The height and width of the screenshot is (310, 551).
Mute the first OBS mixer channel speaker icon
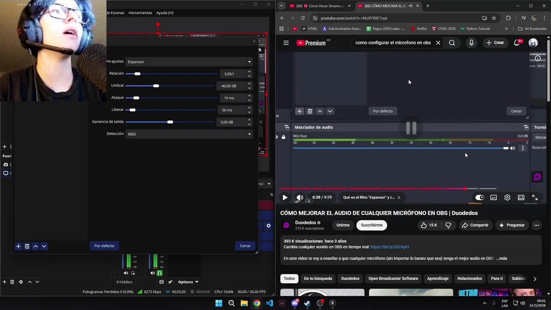tap(126, 273)
